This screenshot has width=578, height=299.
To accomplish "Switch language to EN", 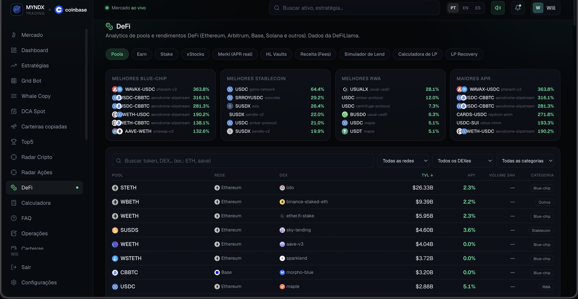I will [465, 8].
